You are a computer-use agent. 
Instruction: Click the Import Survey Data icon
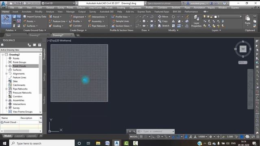[24, 17]
